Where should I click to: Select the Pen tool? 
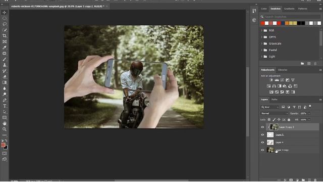(x=5, y=100)
